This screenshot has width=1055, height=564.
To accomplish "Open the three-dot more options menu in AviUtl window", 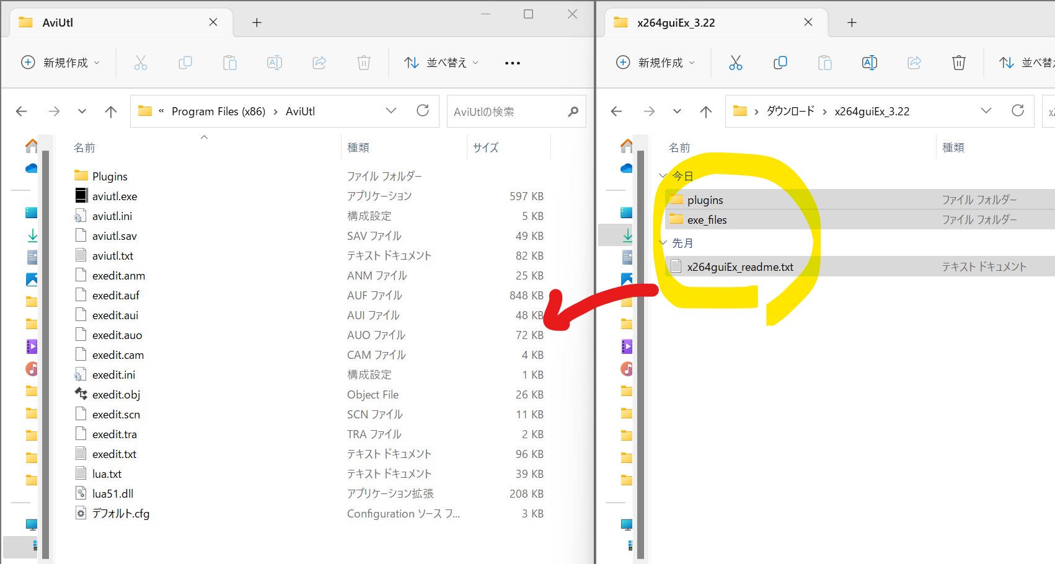I will pos(513,63).
